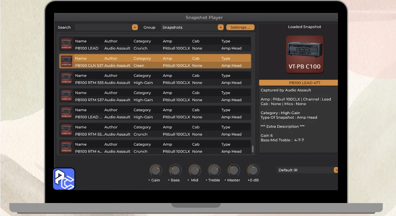The width and height of the screenshot is (396, 216).
Task: Click the amp thumbnail of the PB100 LEAD High-Gain row
Action: (67, 113)
